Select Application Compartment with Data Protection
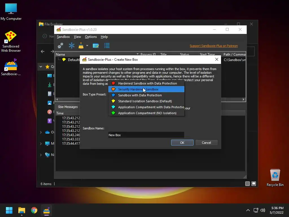The image size is (289, 217). 146,107
